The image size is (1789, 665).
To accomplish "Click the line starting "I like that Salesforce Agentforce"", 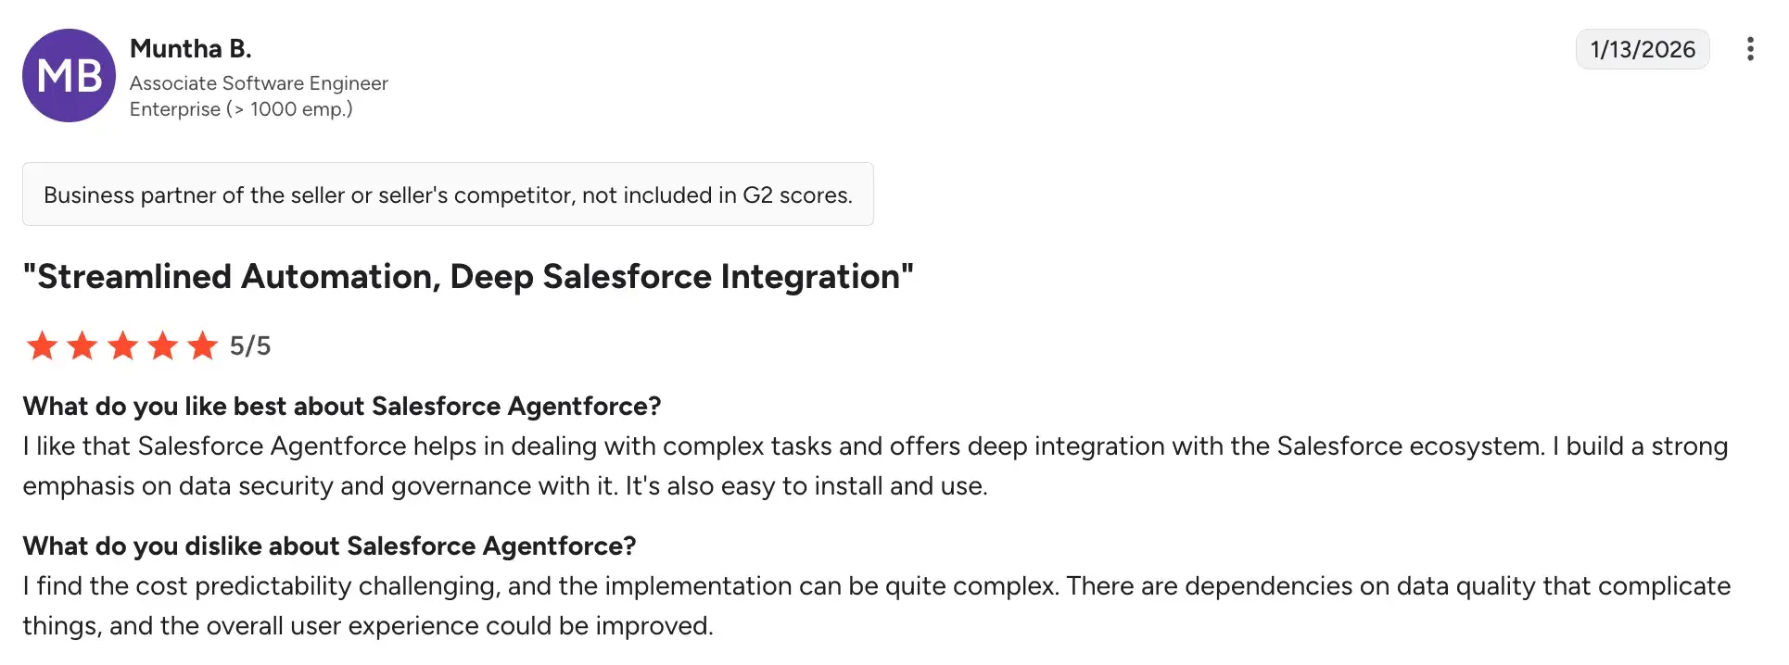I will [875, 446].
